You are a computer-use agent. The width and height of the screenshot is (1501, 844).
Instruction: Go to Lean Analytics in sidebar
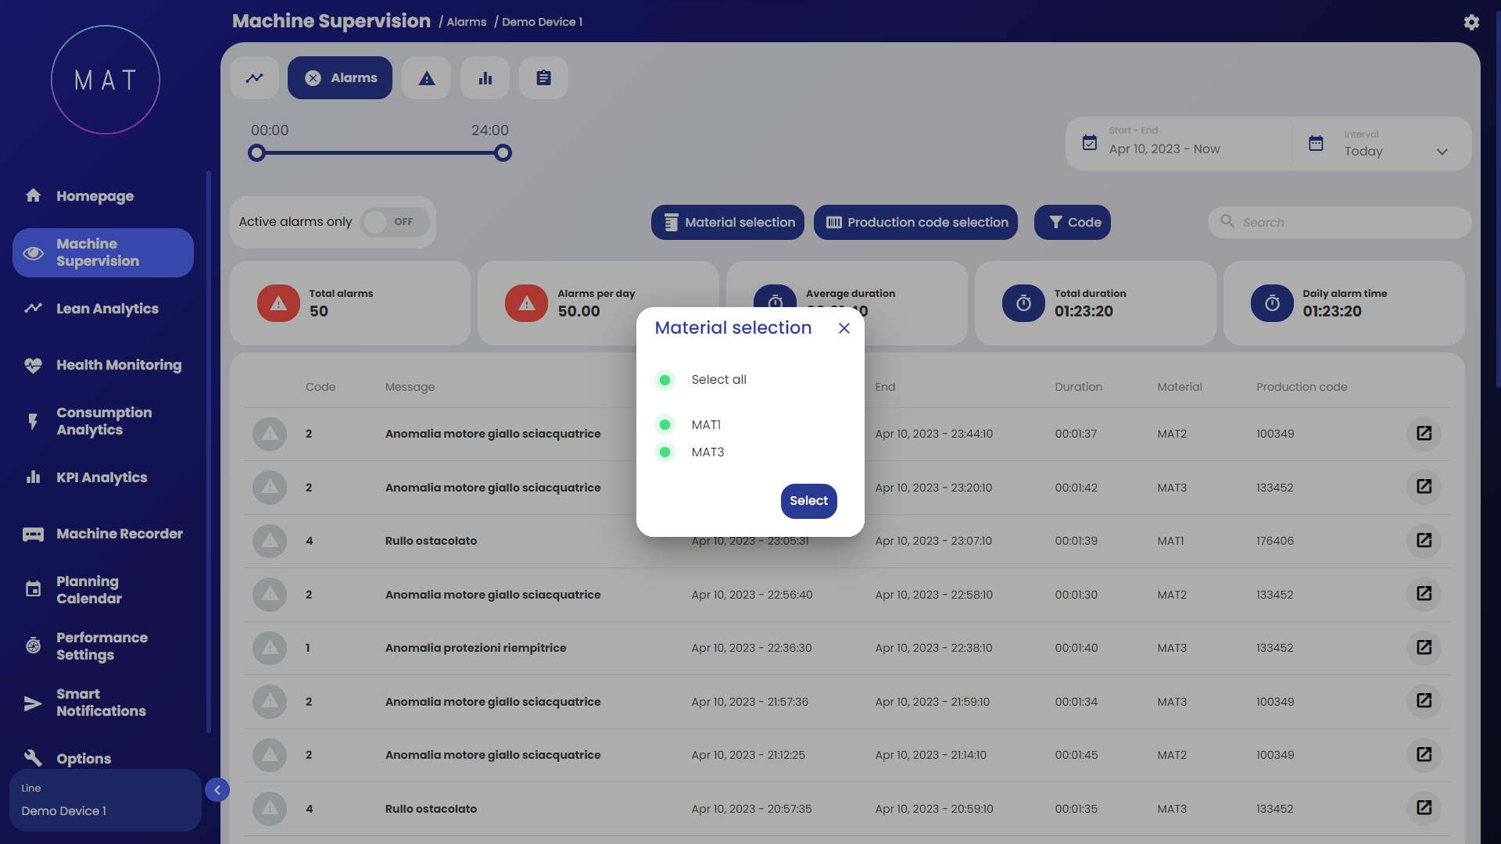click(x=107, y=309)
